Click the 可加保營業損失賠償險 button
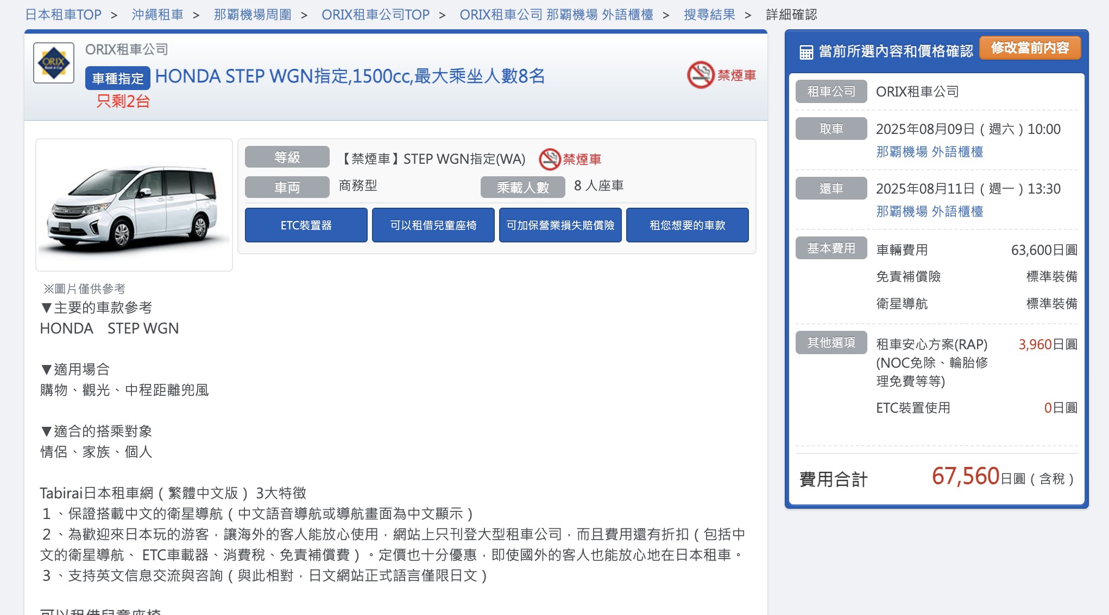 click(560, 225)
